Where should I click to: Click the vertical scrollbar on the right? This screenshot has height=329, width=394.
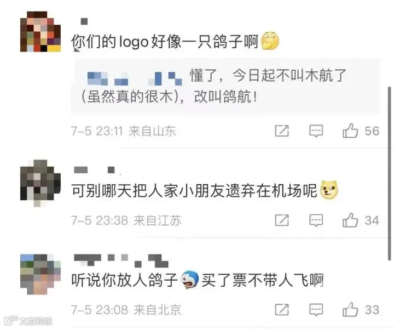click(x=390, y=174)
